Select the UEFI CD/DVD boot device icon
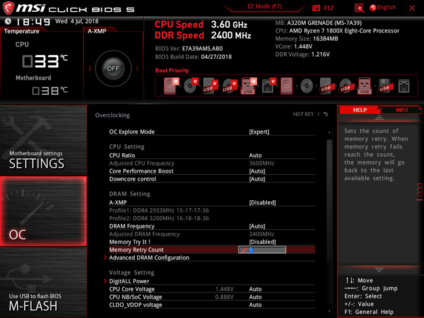Viewport: 424px width, 318px height. [191, 86]
